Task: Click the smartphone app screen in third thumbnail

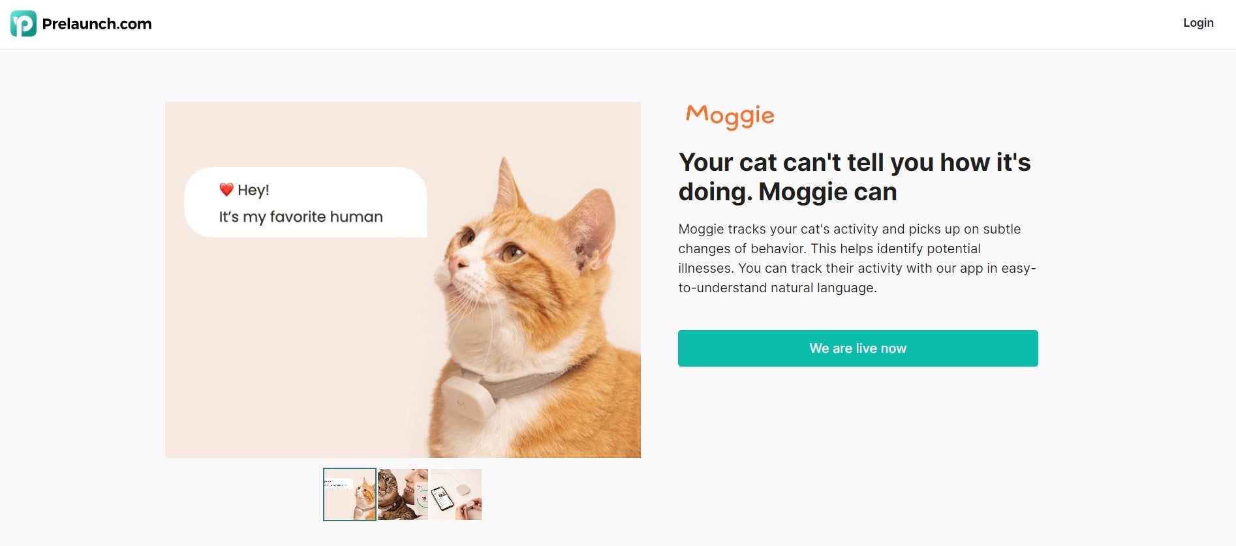Action: [443, 498]
